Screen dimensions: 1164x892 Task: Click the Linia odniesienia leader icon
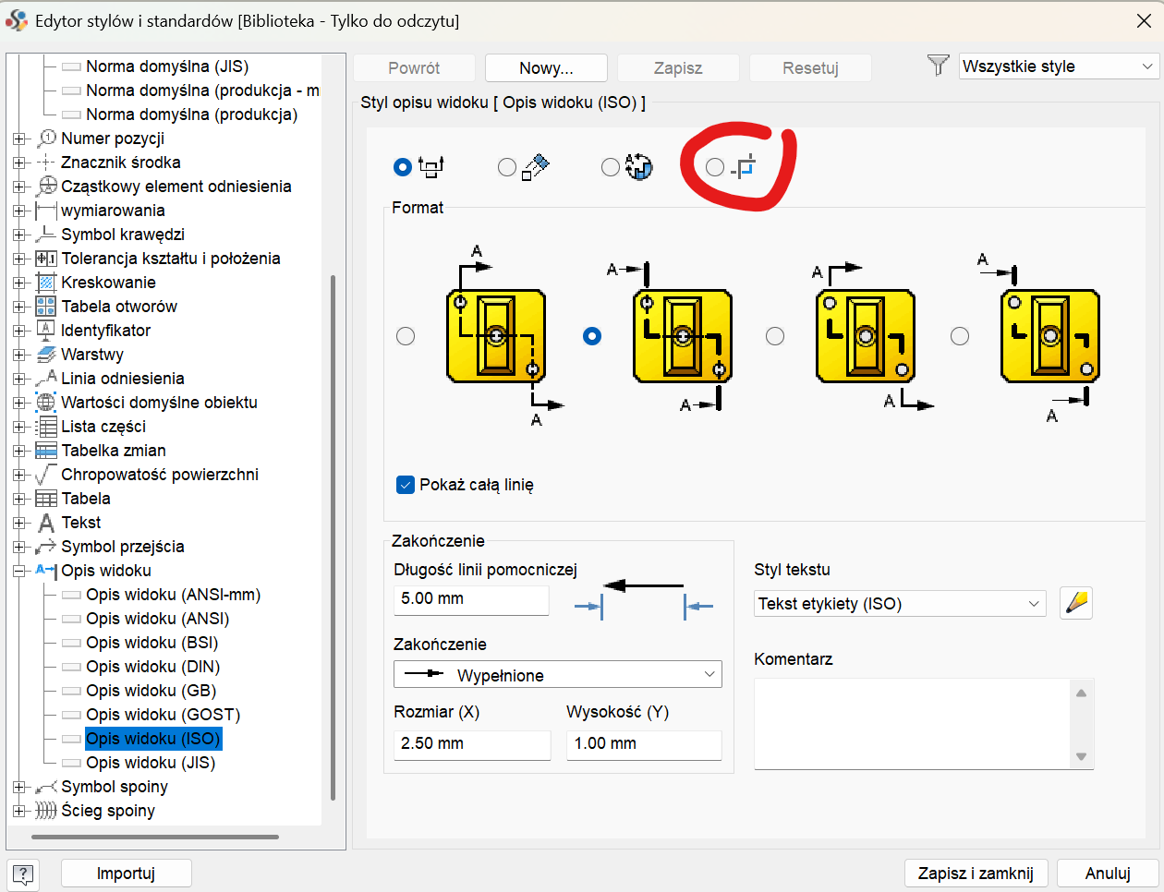point(46,379)
